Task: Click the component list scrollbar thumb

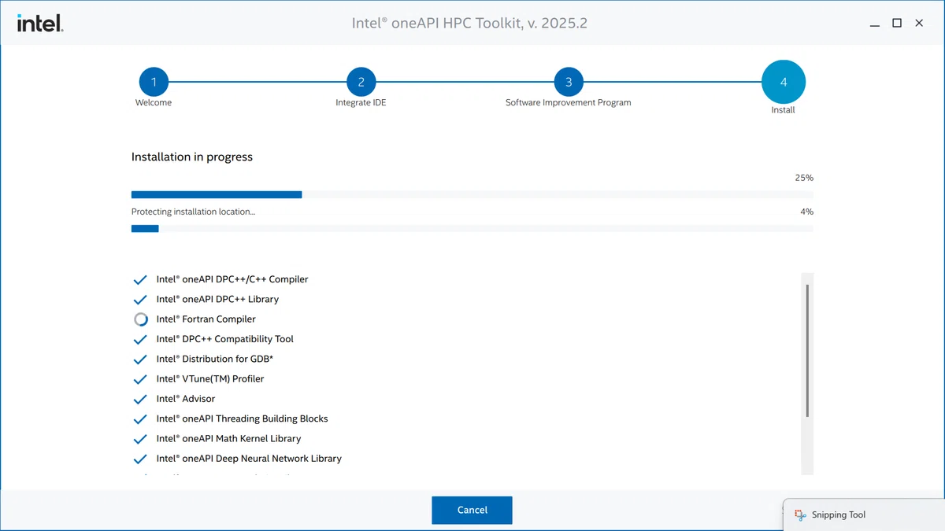Action: click(x=807, y=351)
